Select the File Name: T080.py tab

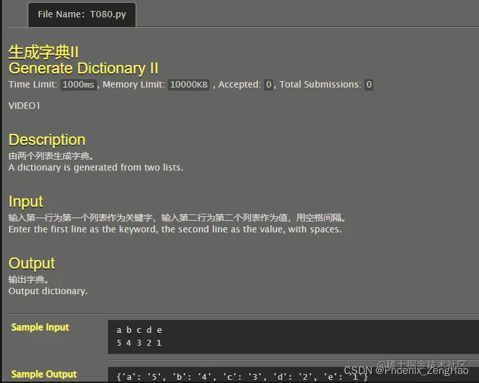coord(82,14)
